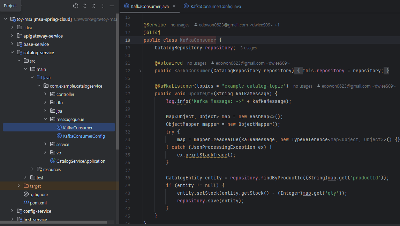Click the Select Opened File crosshair icon

point(76,6)
